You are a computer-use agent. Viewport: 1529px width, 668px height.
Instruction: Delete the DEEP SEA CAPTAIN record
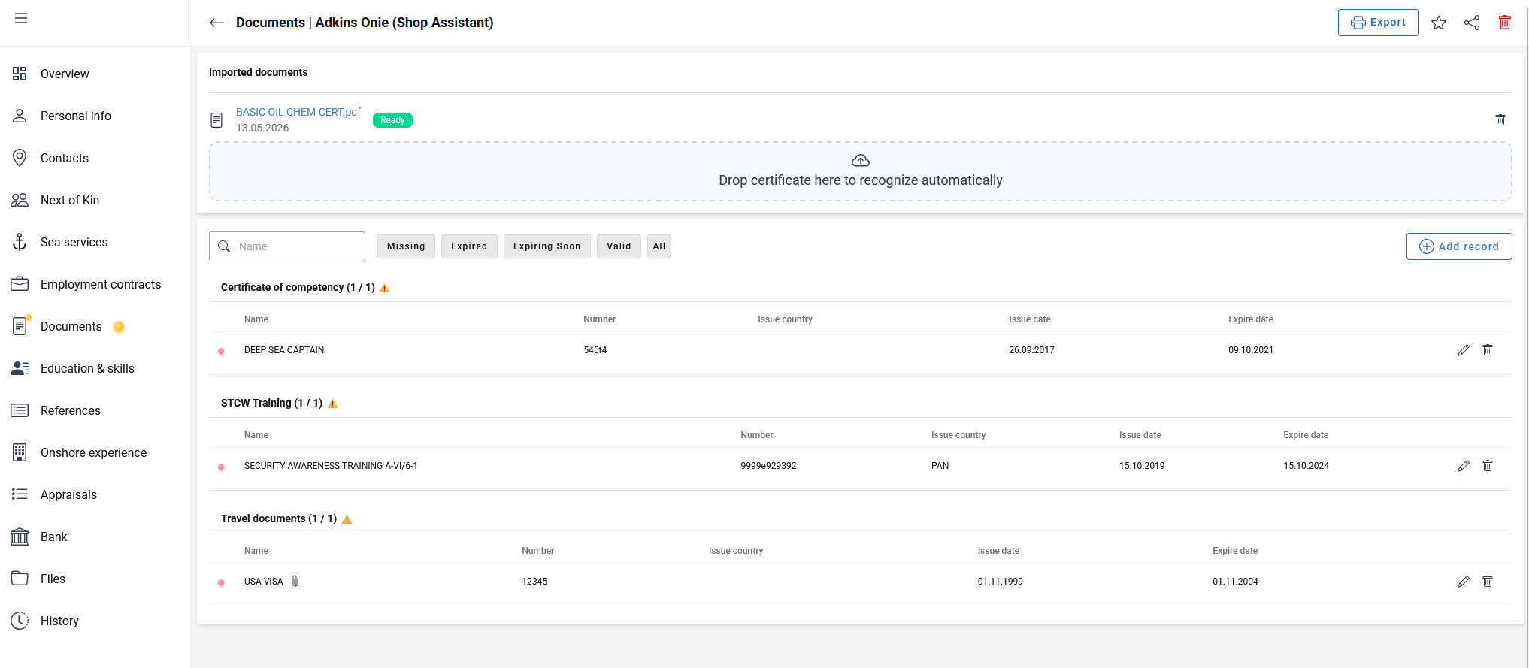coord(1488,350)
